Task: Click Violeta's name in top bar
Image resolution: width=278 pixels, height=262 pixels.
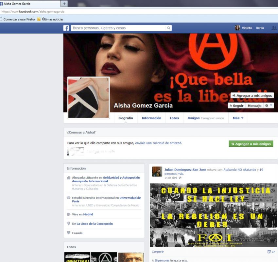Action: pos(247,28)
